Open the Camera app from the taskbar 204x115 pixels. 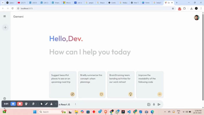146,112
